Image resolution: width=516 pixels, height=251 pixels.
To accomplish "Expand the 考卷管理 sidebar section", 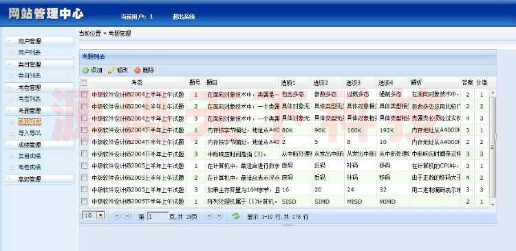I will tap(39, 87).
